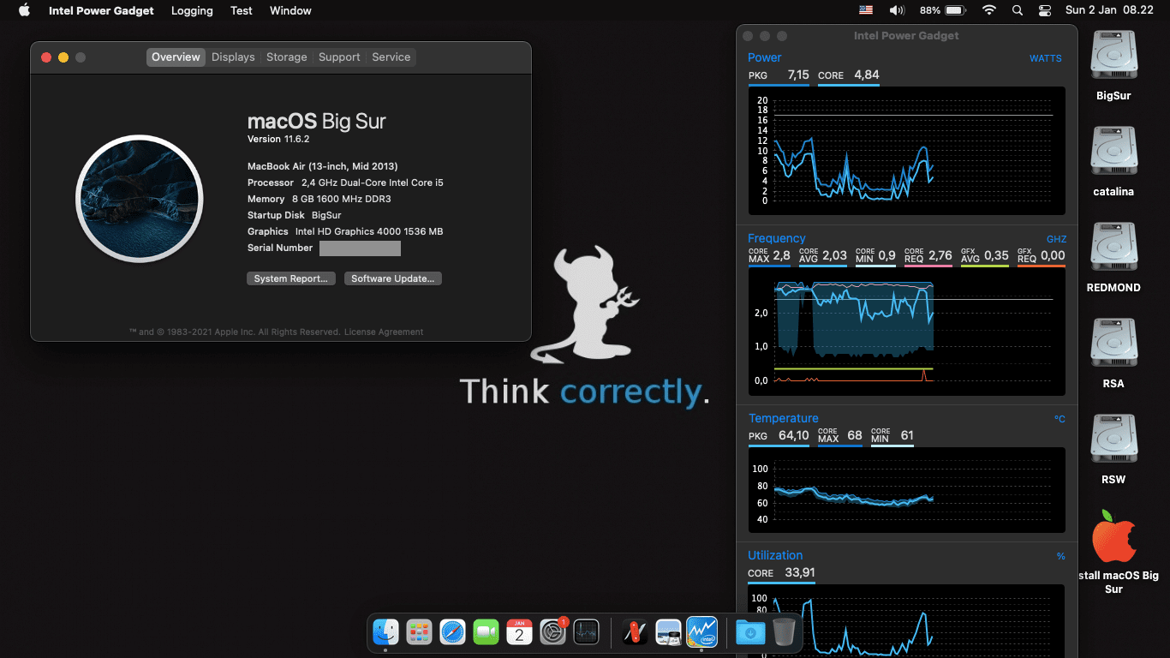Click the Power section heading
This screenshot has width=1170, height=658.
(x=764, y=57)
